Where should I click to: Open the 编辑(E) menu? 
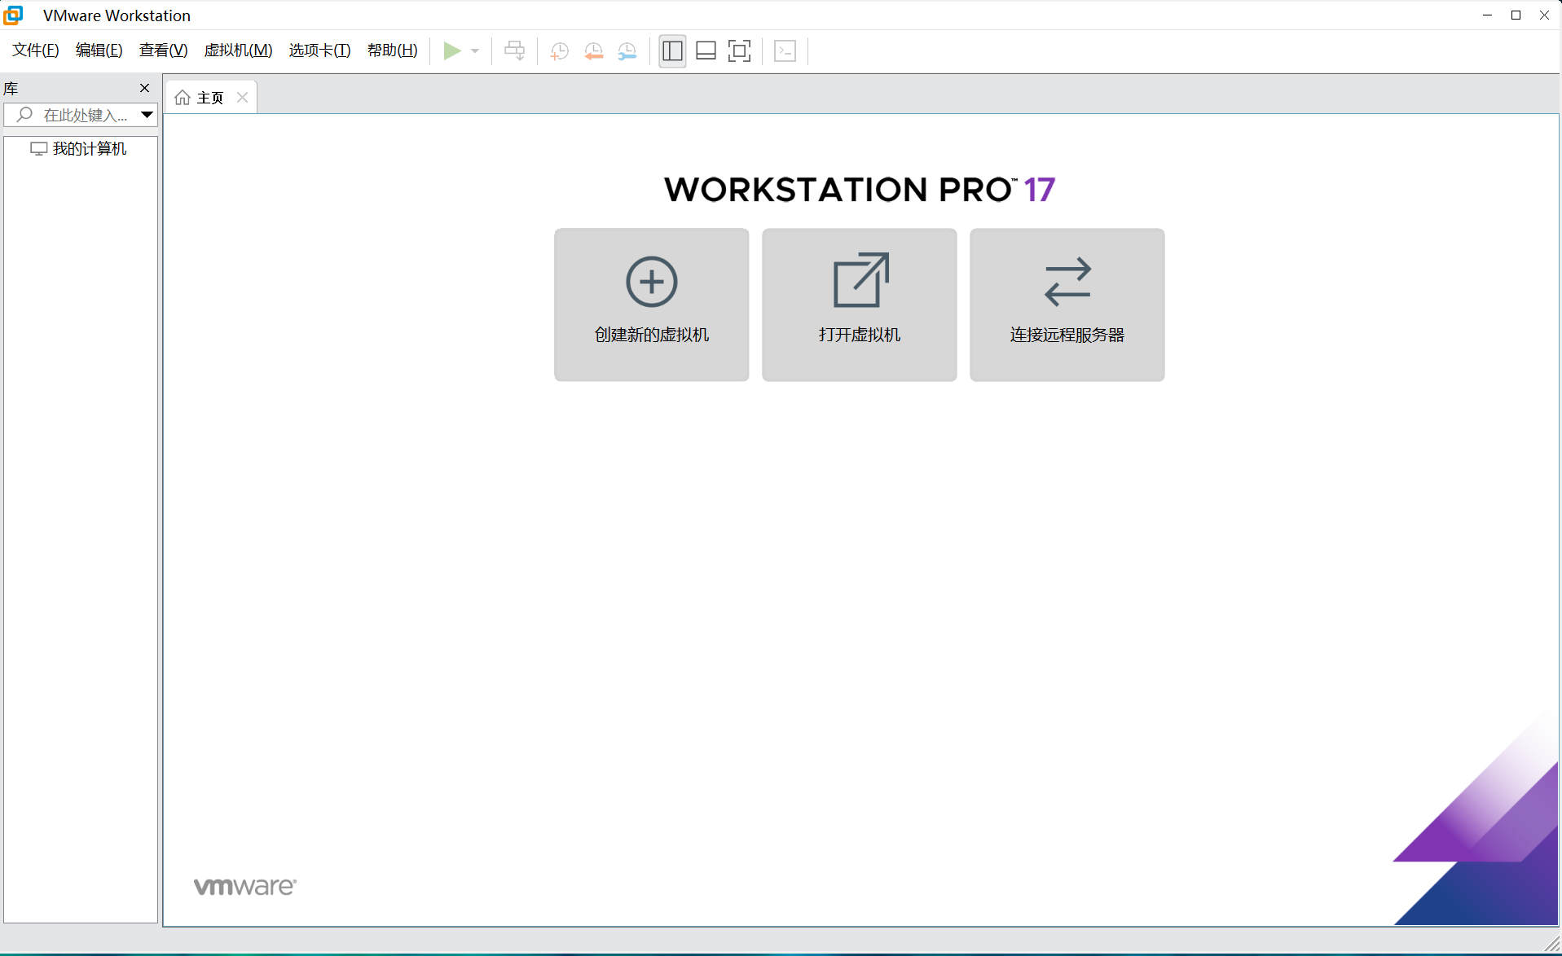click(x=99, y=50)
